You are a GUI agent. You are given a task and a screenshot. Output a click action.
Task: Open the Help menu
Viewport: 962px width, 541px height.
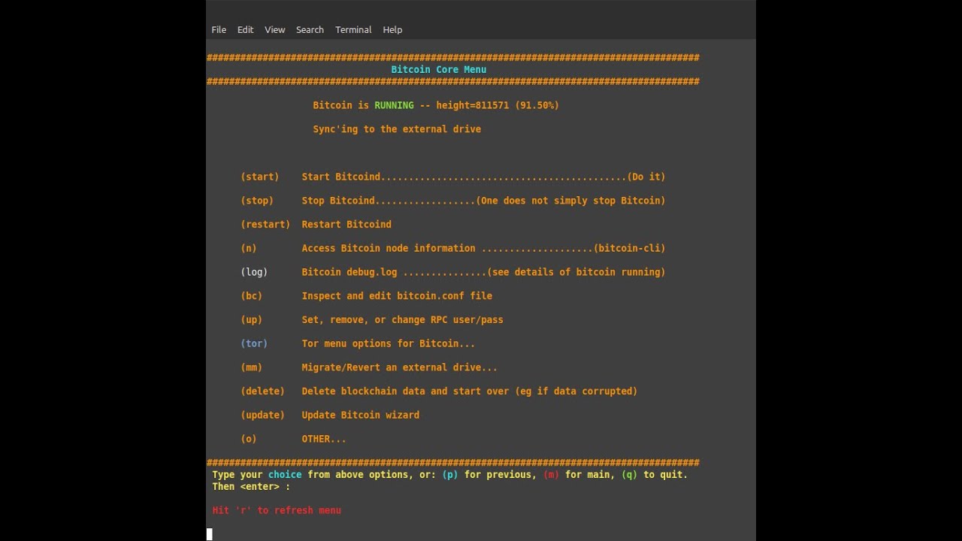point(392,30)
